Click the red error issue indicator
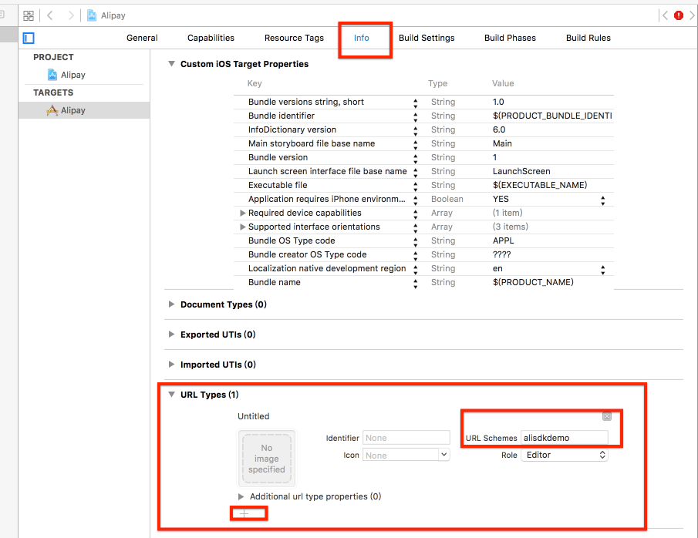 pyautogui.click(x=679, y=15)
